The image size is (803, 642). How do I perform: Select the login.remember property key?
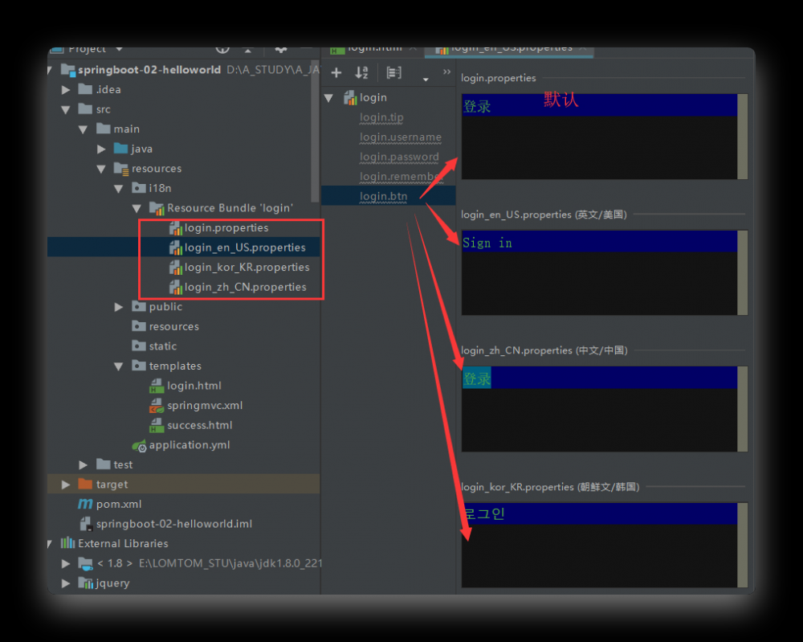point(401,177)
